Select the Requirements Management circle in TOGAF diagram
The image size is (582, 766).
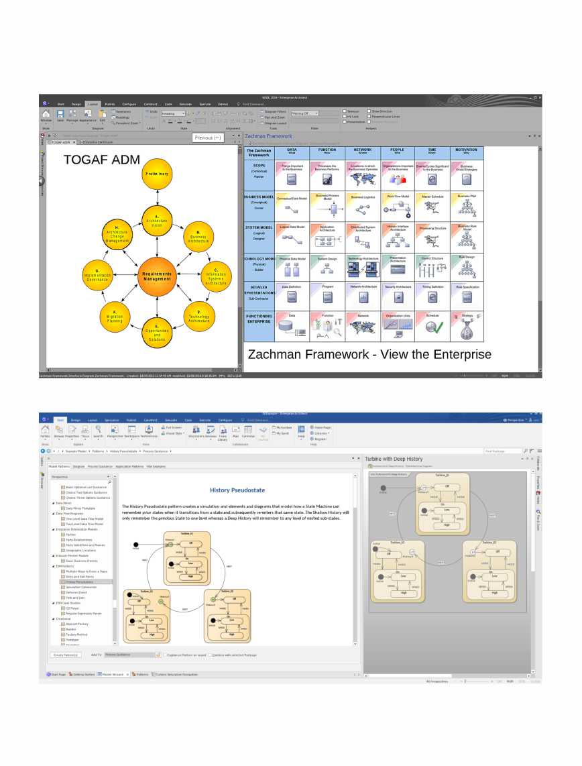pos(157,276)
